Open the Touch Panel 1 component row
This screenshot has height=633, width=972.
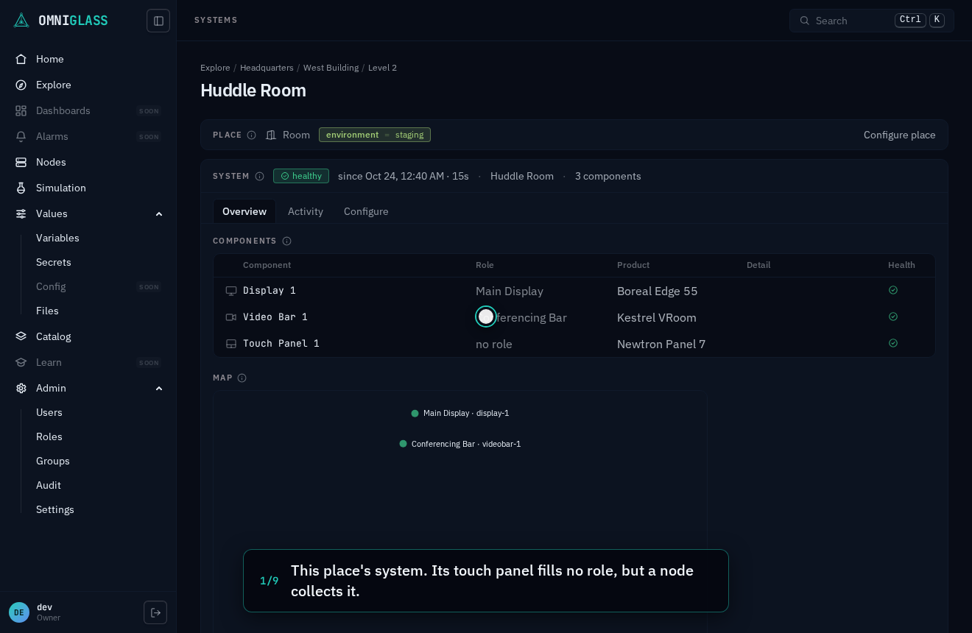pyautogui.click(x=574, y=344)
